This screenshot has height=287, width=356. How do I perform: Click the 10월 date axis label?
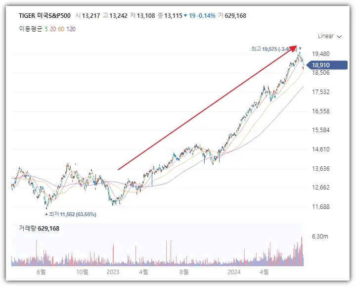83,272
